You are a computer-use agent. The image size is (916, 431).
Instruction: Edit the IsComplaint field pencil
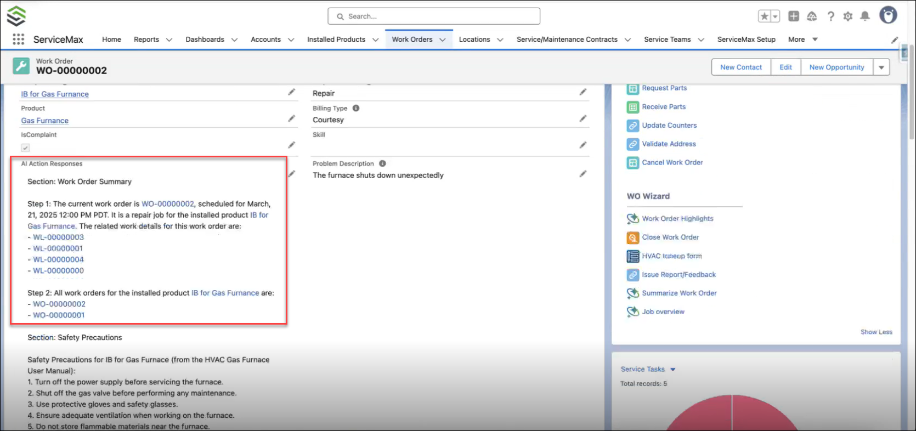[x=291, y=145]
